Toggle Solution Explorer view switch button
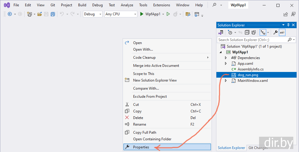Image resolution: width=299 pixels, height=152 pixels. click(221, 32)
